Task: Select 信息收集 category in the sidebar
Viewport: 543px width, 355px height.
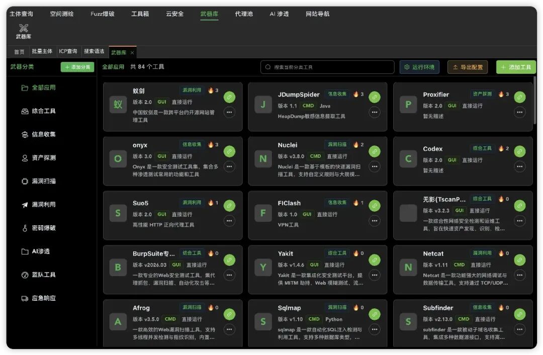Action: click(38, 134)
